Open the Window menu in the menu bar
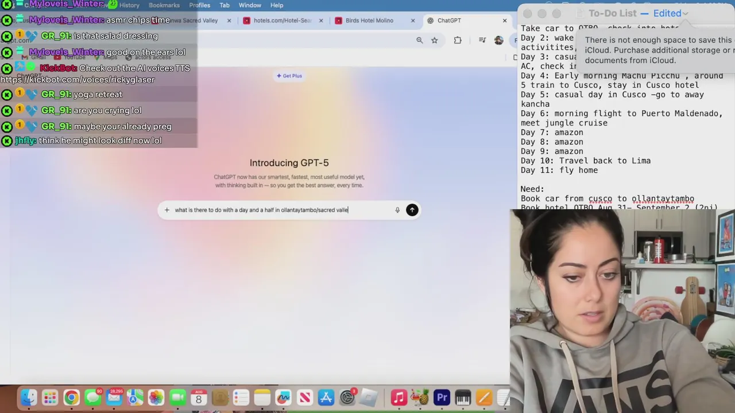This screenshot has width=735, height=413. coord(250,5)
